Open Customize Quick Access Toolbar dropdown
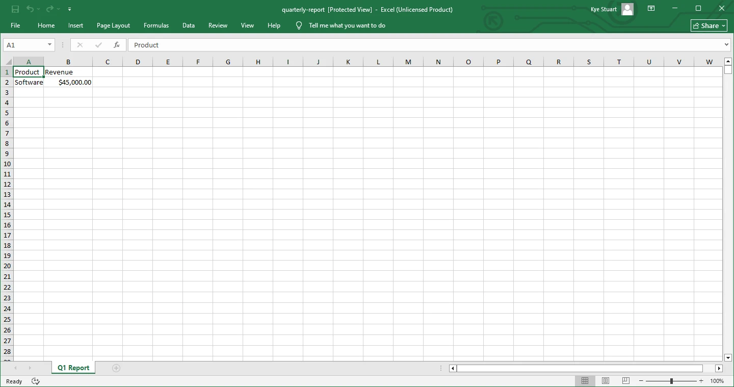Viewport: 734px width, 387px height. pyautogui.click(x=69, y=9)
